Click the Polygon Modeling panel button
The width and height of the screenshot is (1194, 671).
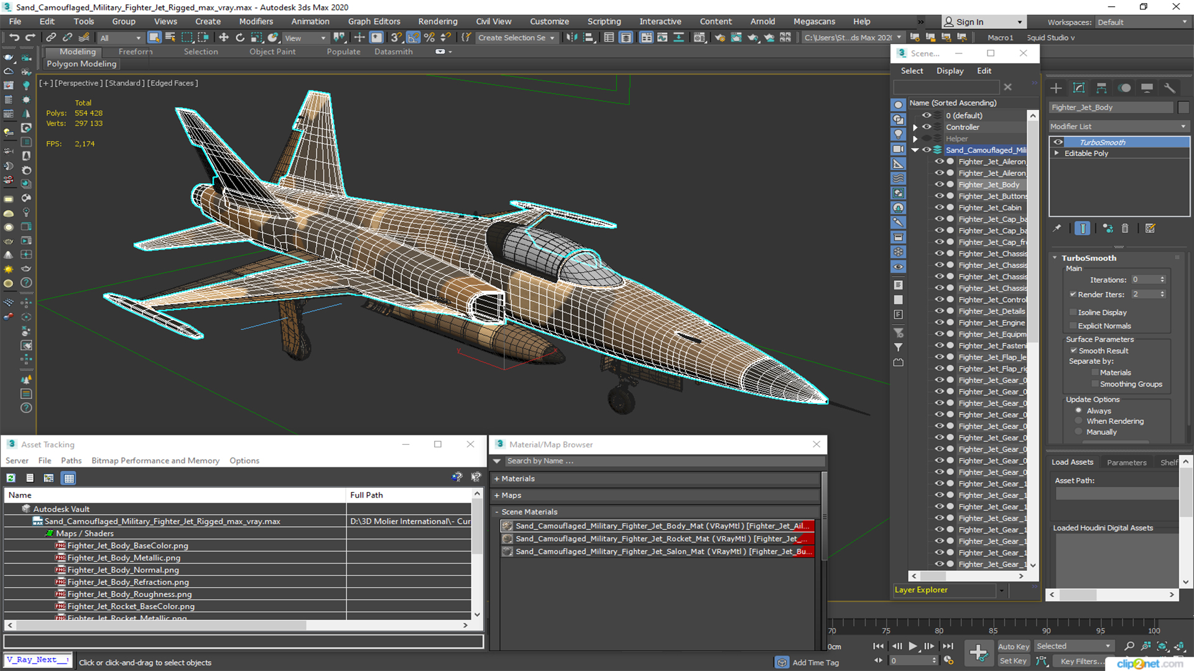[x=81, y=64]
